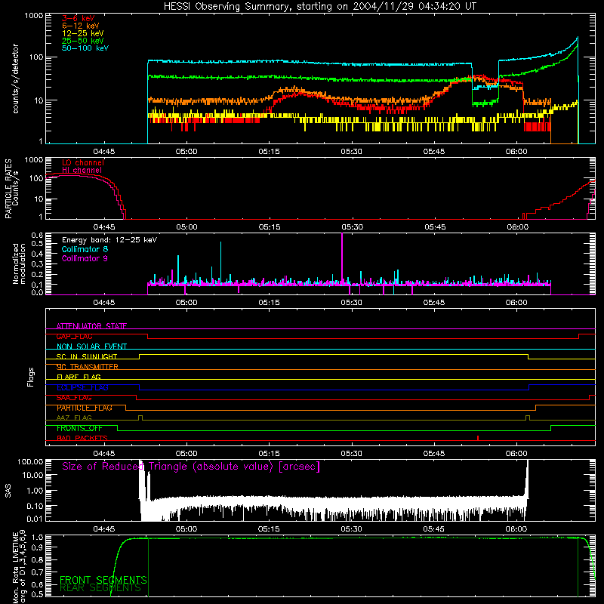Select the yellow "12-25 keV" legend label
This screenshot has width=604, height=604.
(x=83, y=33)
